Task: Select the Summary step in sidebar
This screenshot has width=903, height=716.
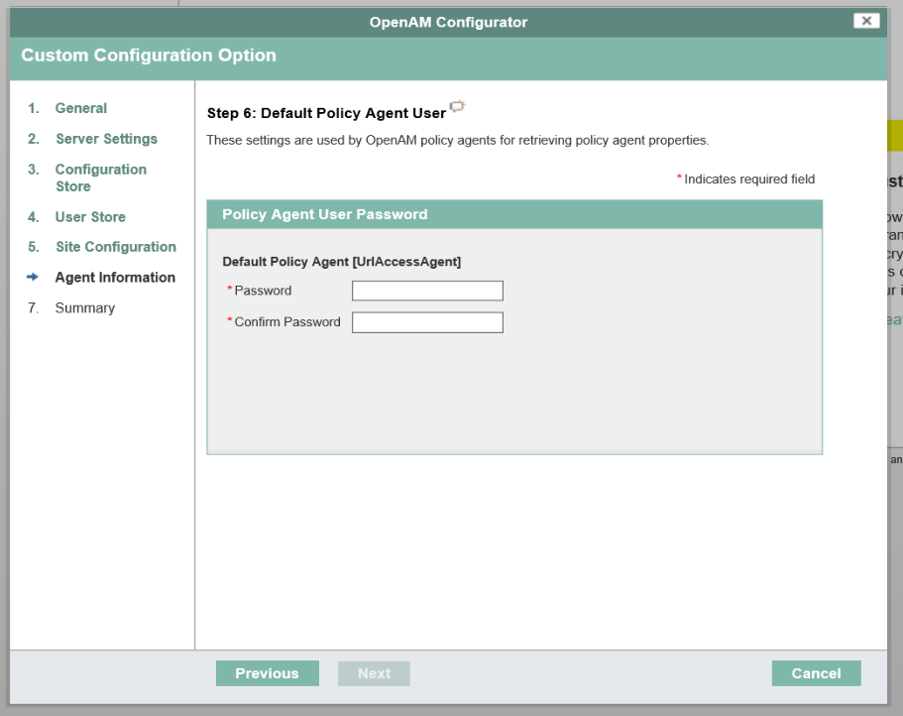Action: [85, 308]
